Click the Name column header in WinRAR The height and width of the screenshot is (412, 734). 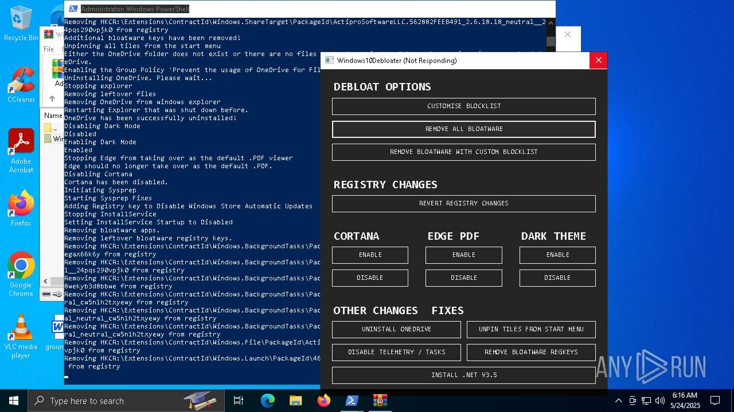click(x=53, y=115)
